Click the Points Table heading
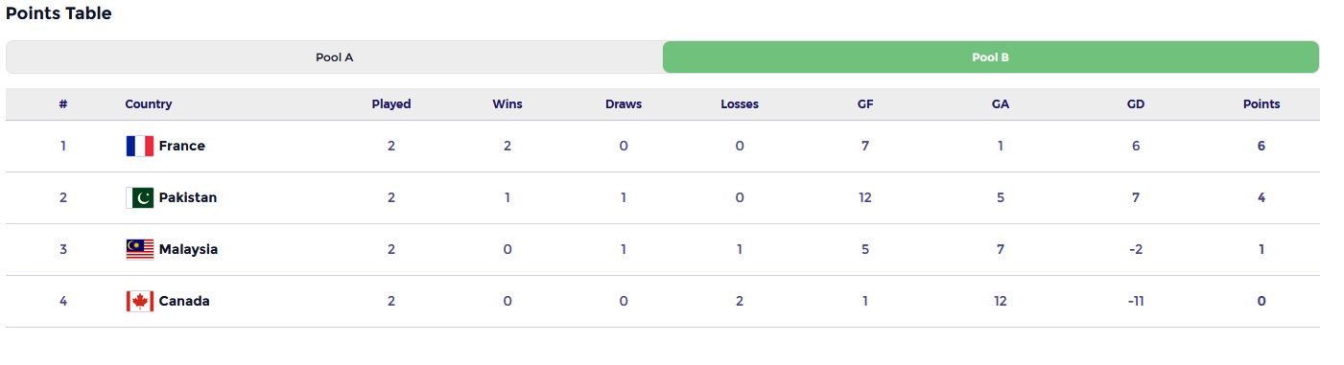Viewport: 1344px width, 365px height. (59, 13)
